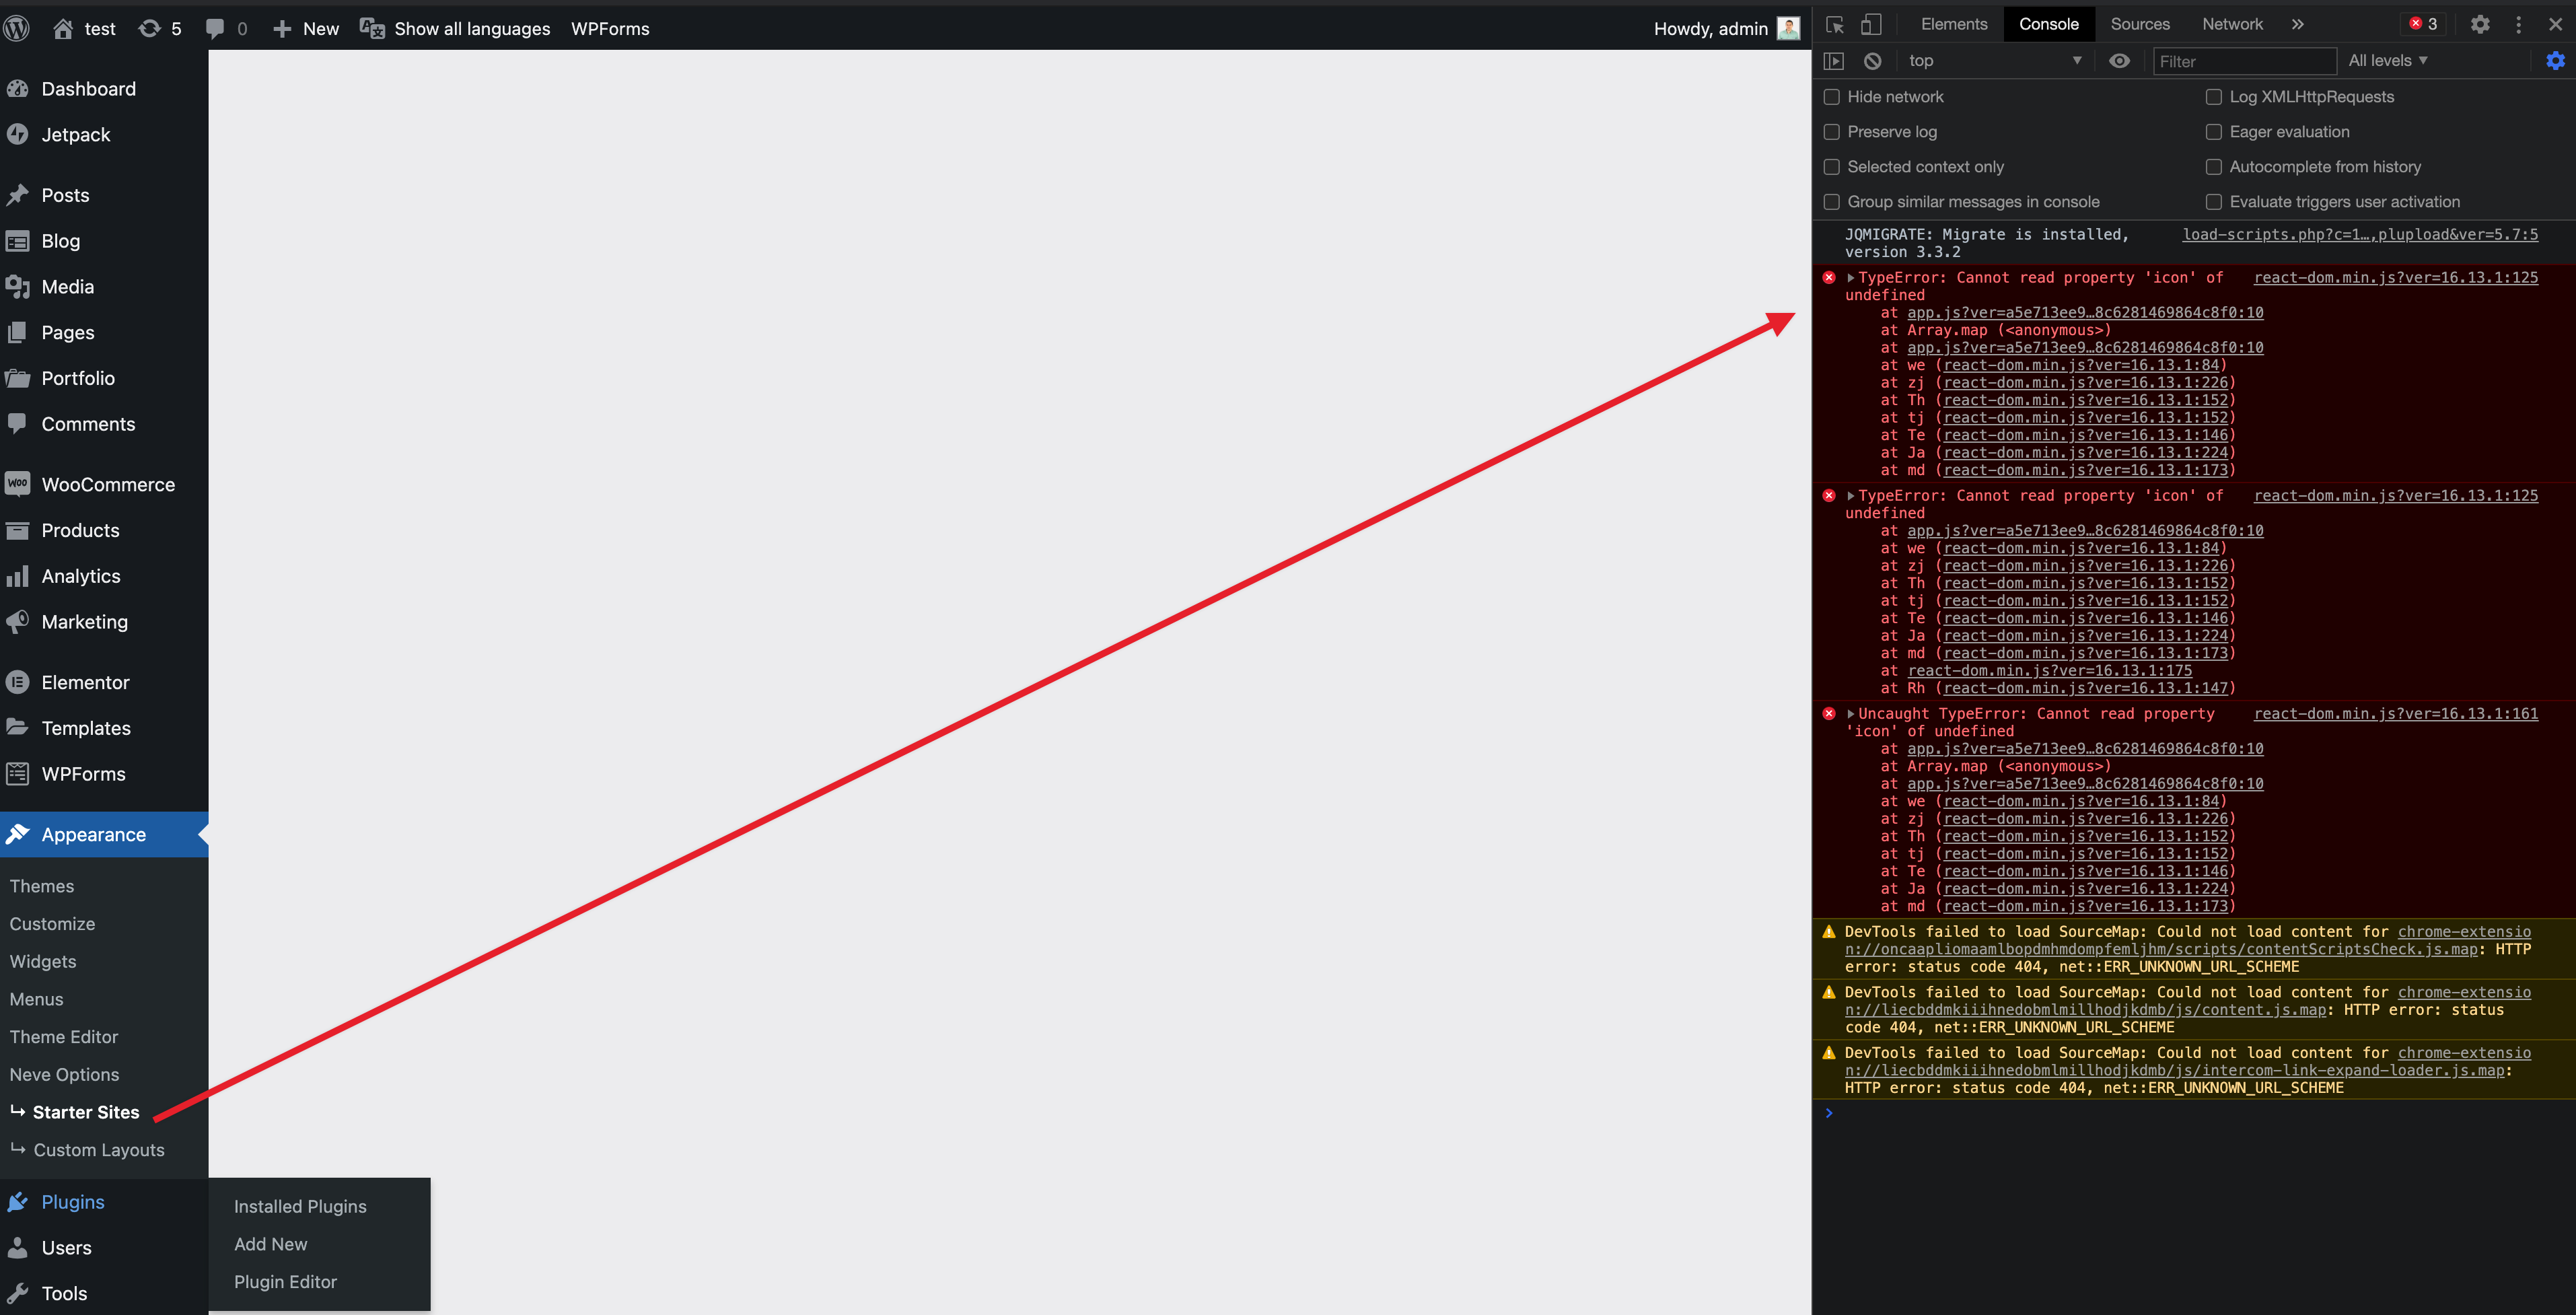Create a live expression with eye icon
2576x1315 pixels.
[x=2119, y=61]
